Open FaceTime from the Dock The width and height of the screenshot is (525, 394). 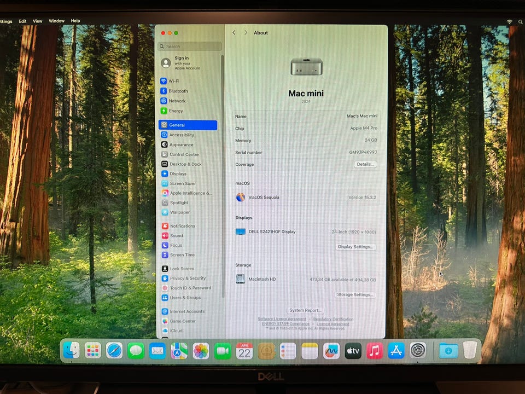click(x=223, y=351)
